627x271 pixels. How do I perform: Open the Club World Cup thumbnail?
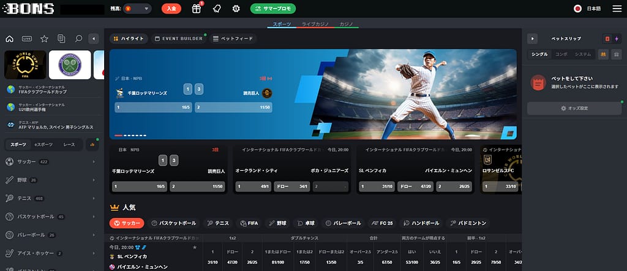tap(25, 65)
